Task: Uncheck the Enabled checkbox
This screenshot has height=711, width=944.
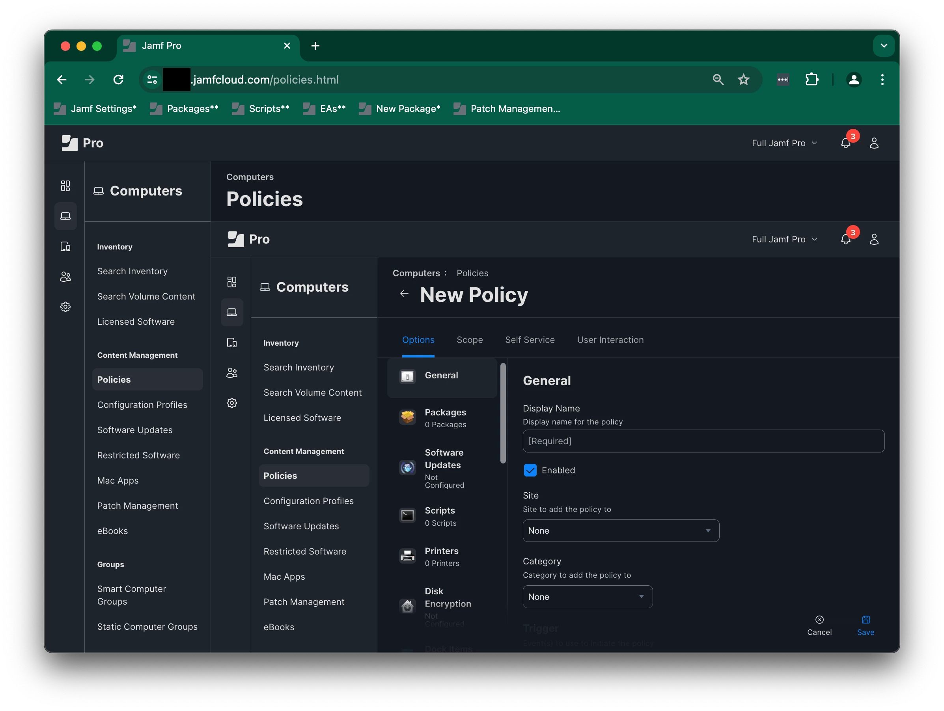Action: (x=530, y=470)
